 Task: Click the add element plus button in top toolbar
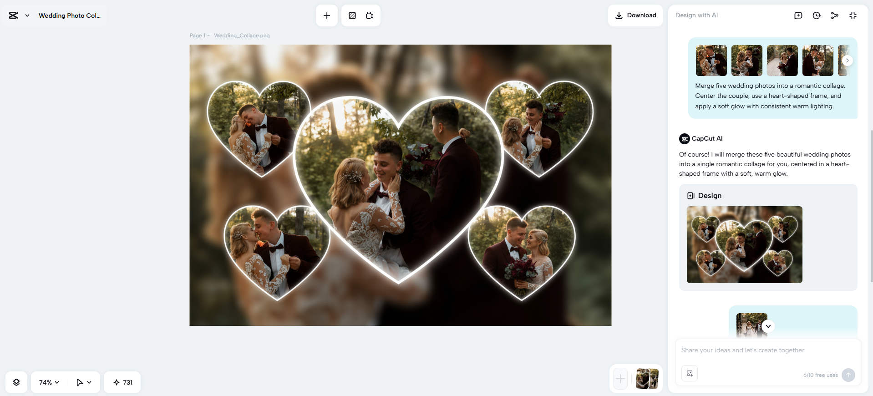point(326,15)
